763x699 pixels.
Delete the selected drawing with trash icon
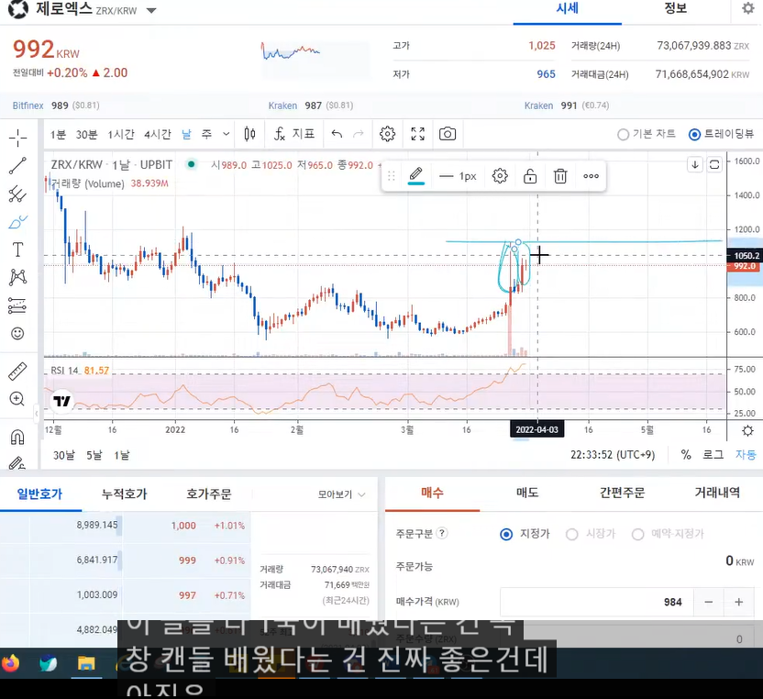(x=560, y=176)
